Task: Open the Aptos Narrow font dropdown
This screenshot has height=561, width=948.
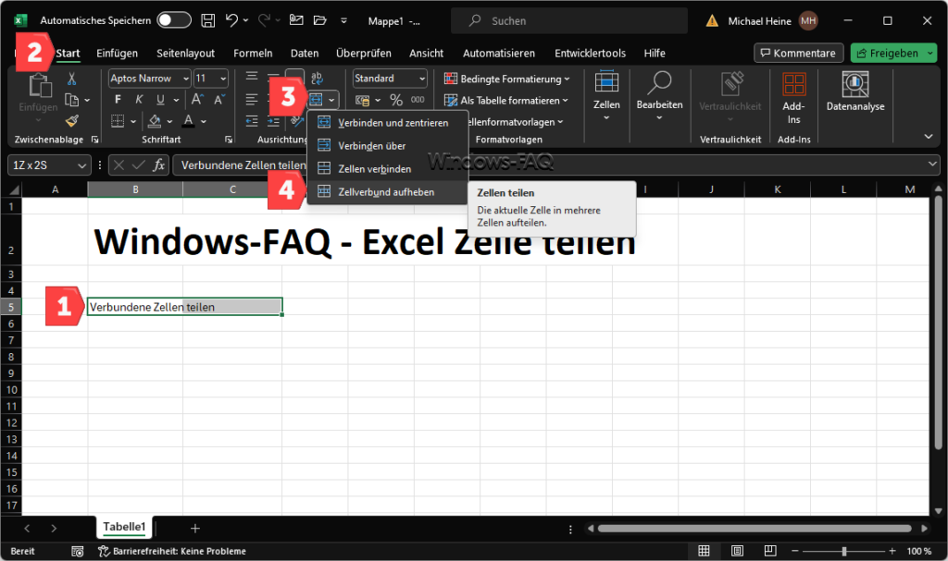Action: click(186, 79)
